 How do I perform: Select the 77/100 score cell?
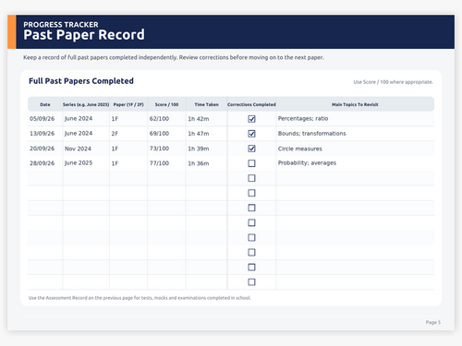pyautogui.click(x=166, y=163)
